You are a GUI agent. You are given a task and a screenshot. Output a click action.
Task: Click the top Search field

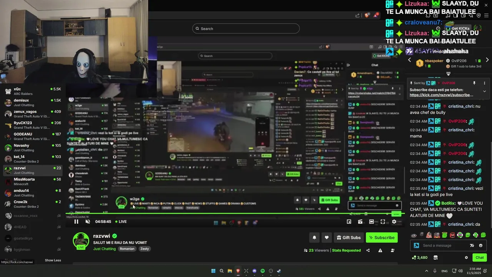coord(246,28)
